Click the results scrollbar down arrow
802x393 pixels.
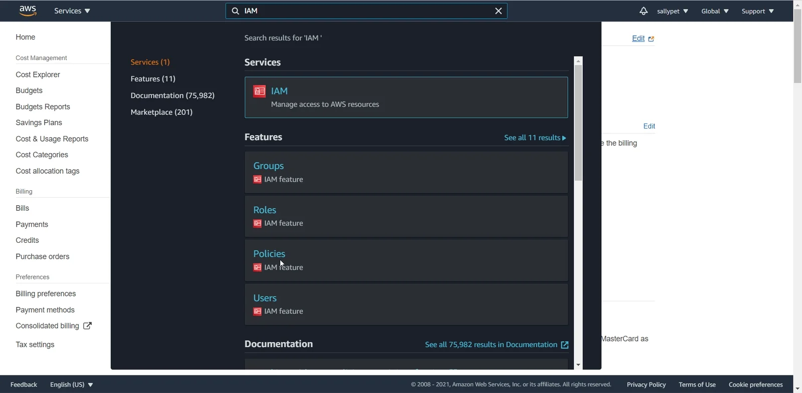(578, 365)
